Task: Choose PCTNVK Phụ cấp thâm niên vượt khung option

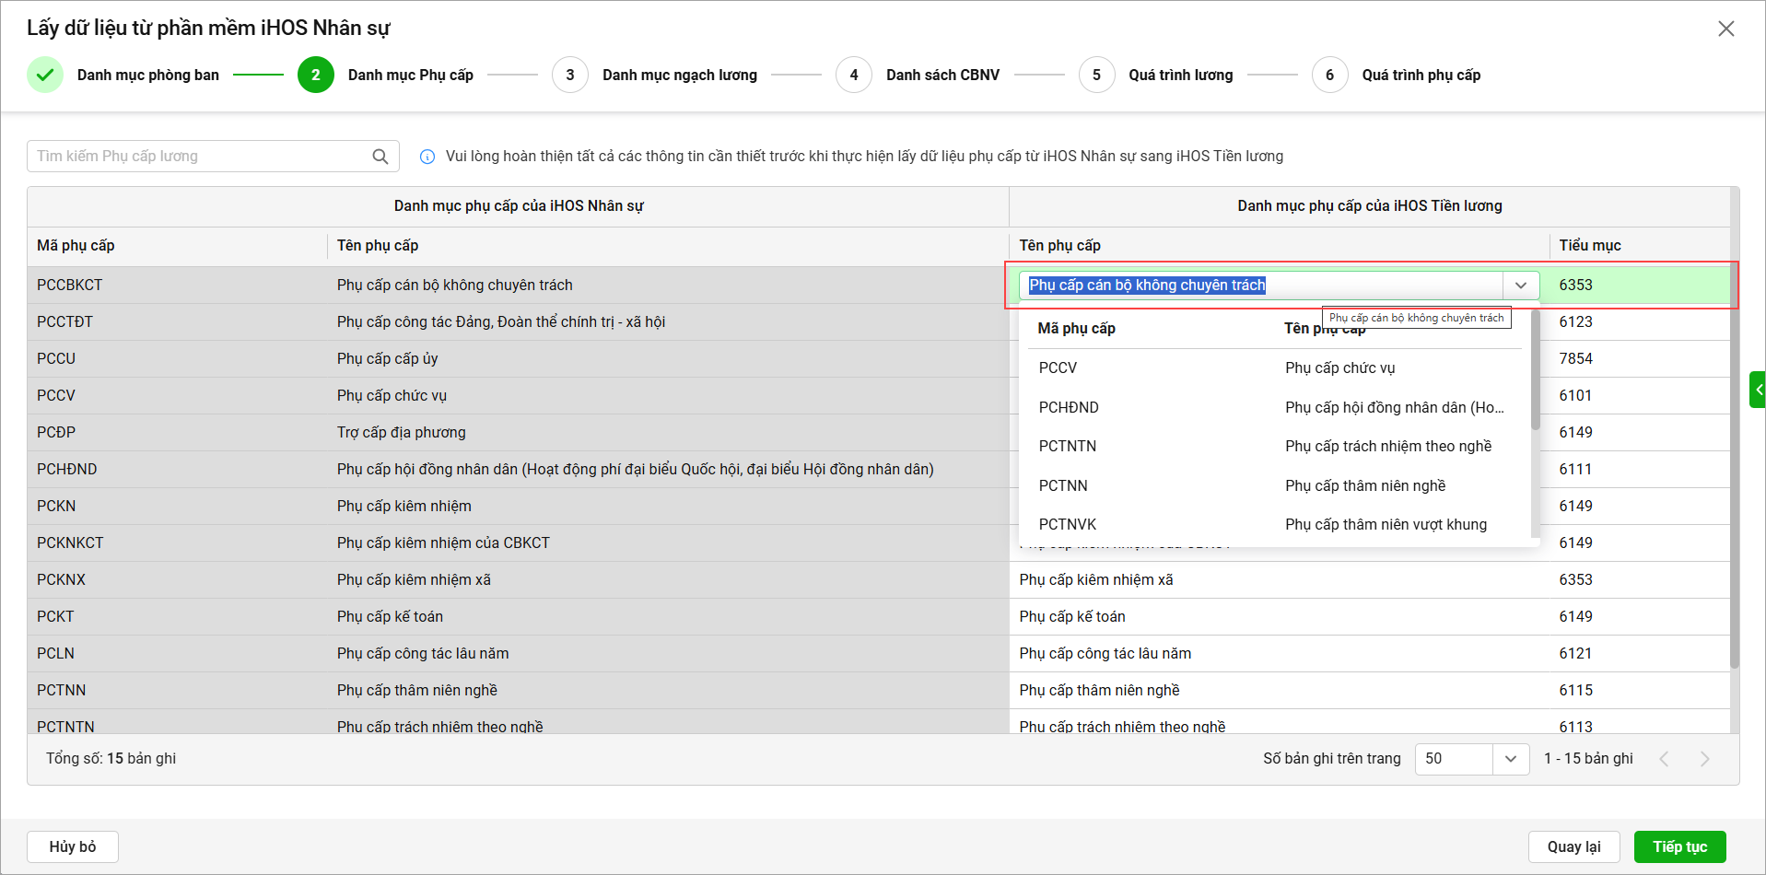Action: coord(1275,524)
